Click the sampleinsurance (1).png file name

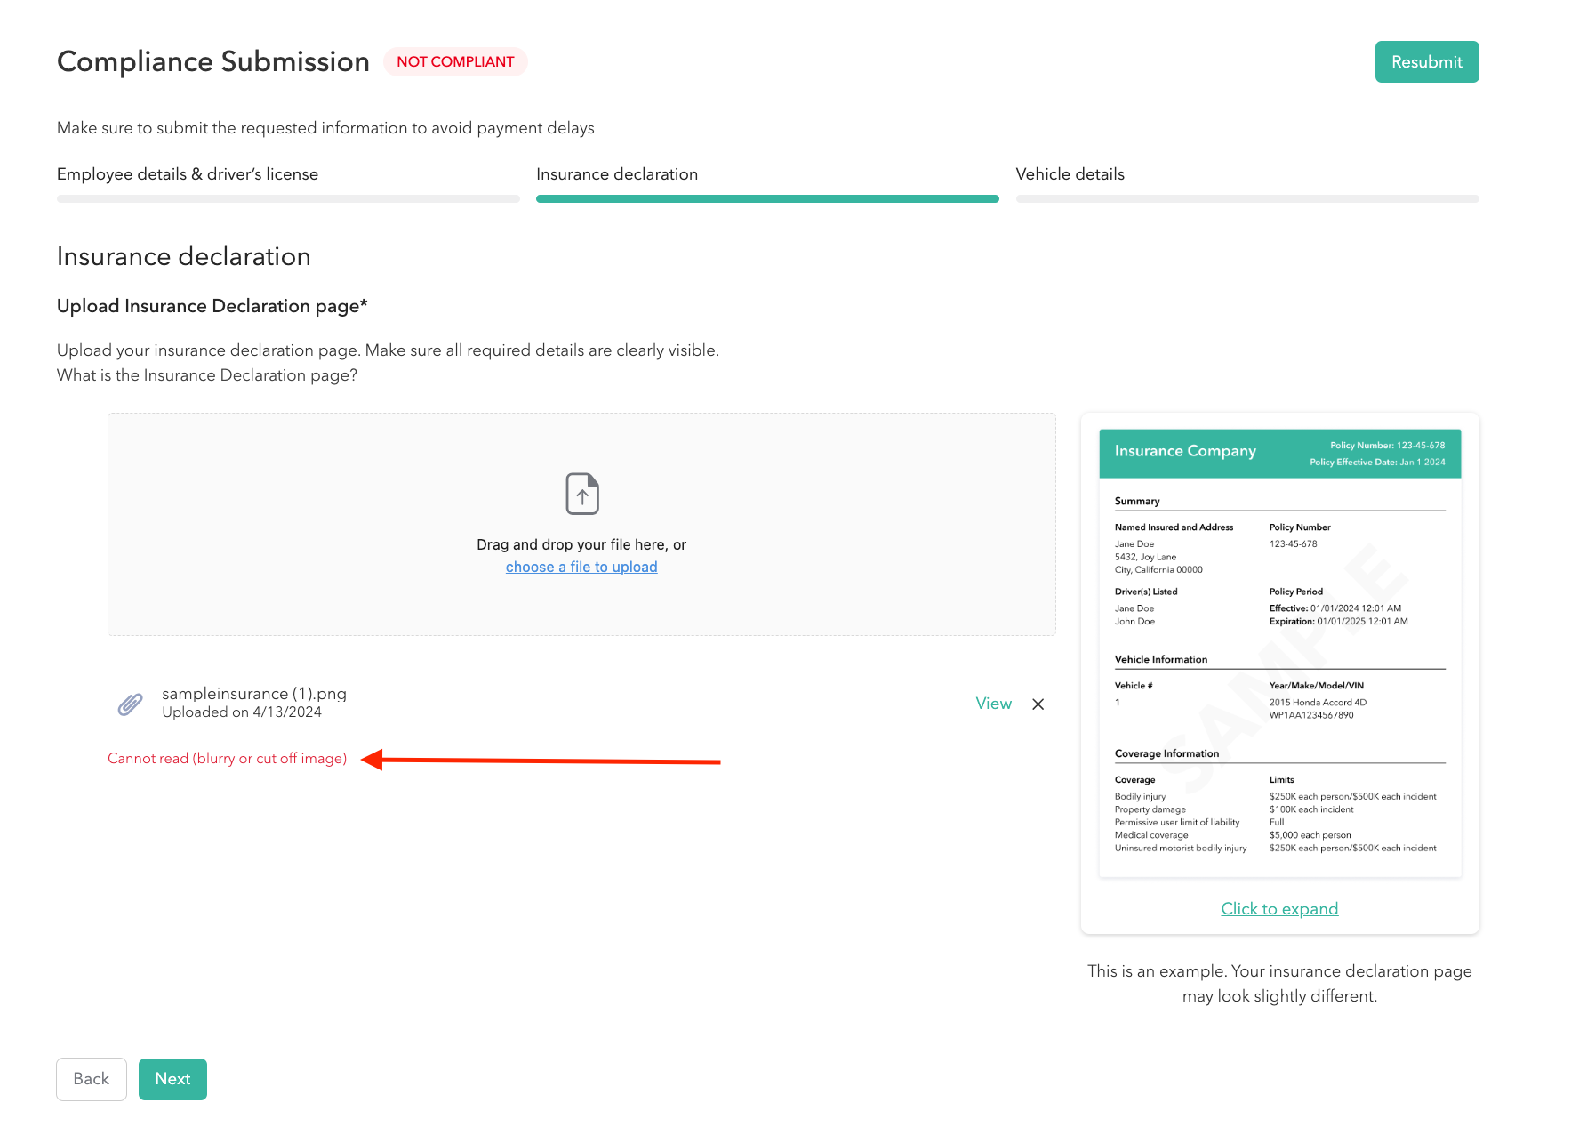point(254,694)
